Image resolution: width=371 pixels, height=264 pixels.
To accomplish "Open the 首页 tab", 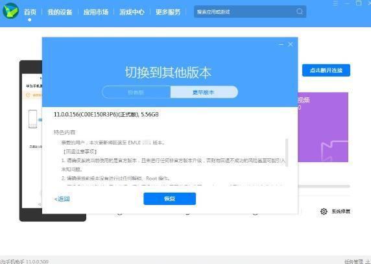I will tap(30, 12).
